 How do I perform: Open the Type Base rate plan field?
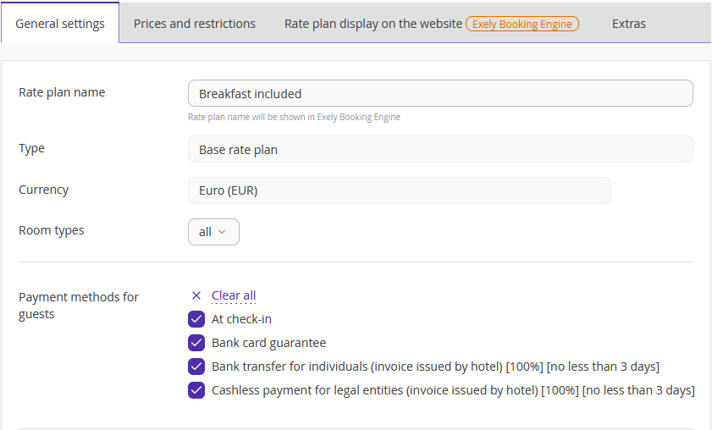[440, 149]
